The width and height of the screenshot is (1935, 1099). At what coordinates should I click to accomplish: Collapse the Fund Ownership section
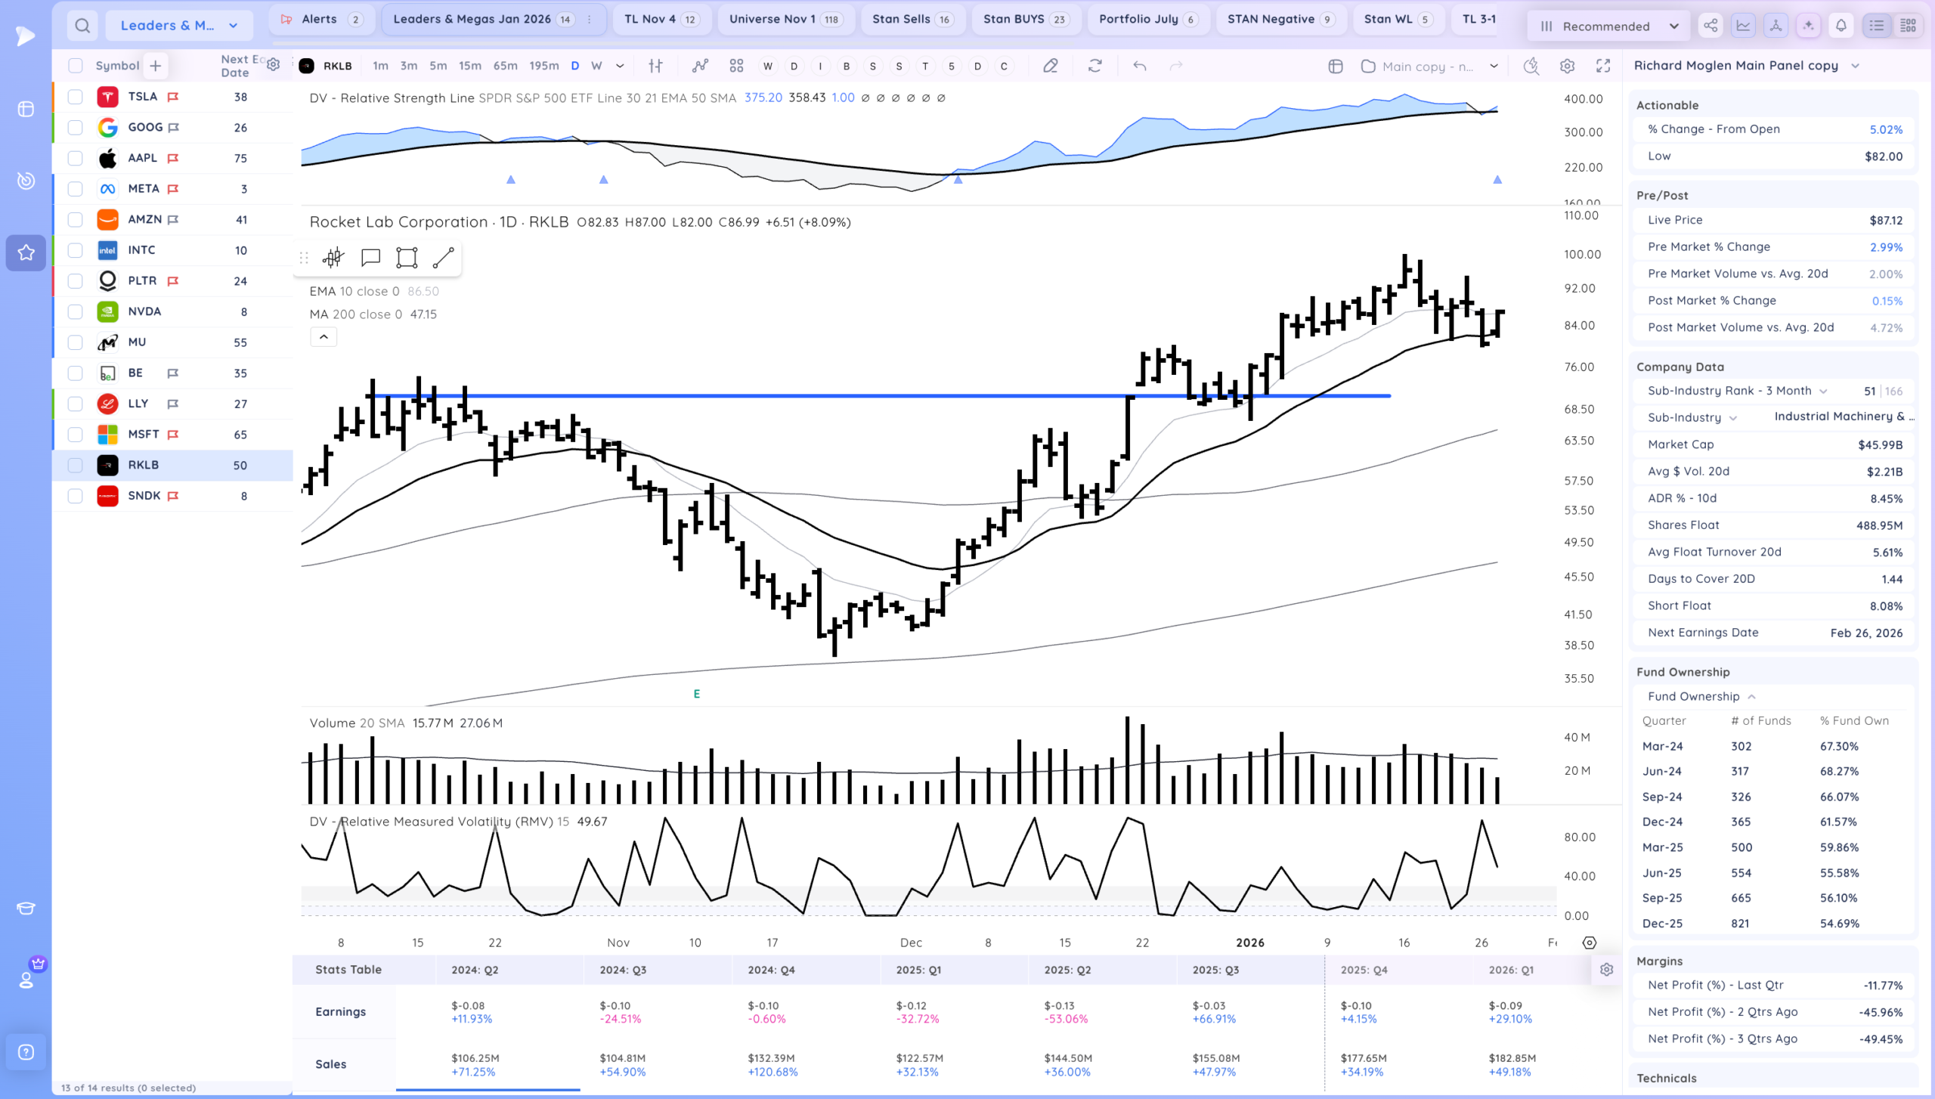pos(1751,697)
